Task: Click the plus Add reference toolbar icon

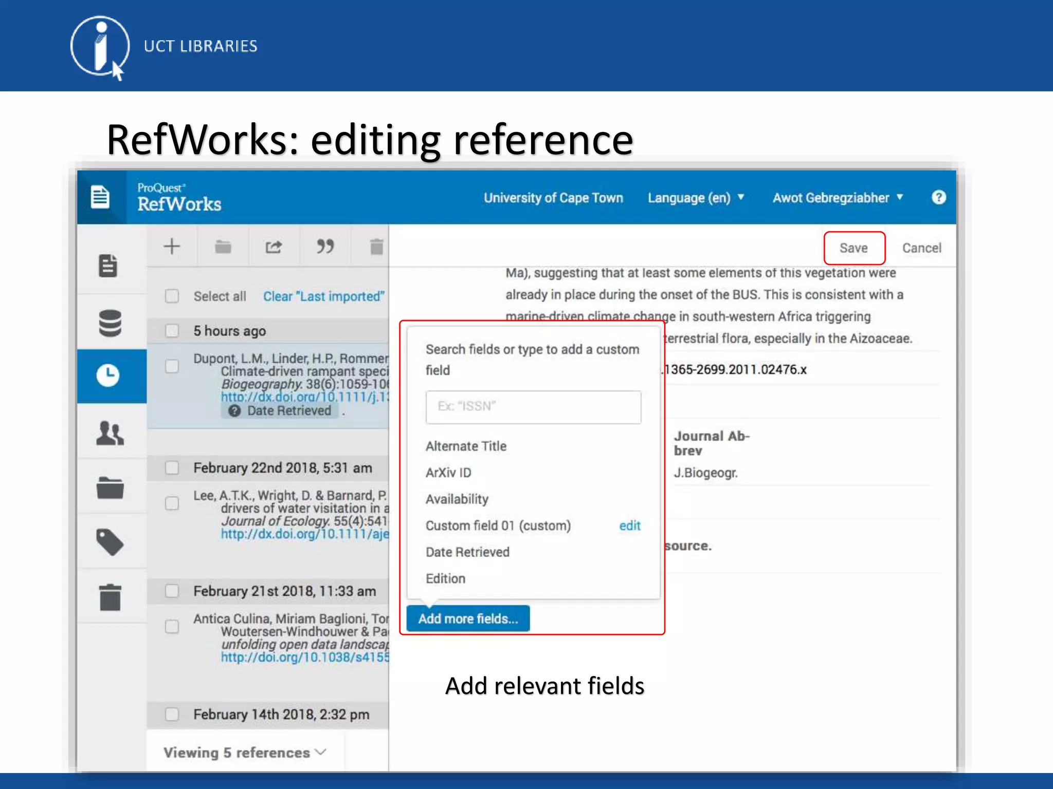Action: pyautogui.click(x=172, y=247)
